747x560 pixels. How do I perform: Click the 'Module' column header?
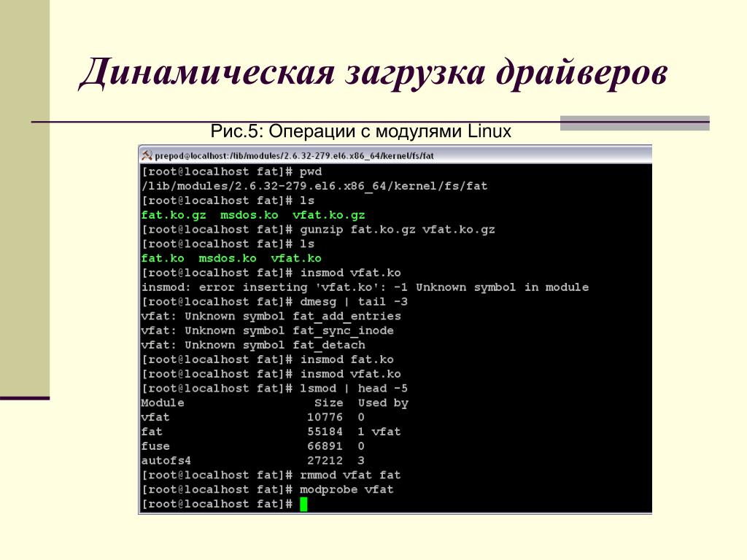click(163, 402)
